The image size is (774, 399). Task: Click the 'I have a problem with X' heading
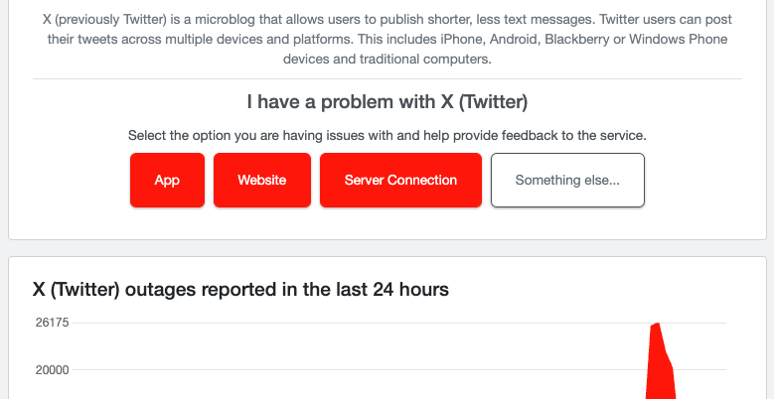point(387,102)
